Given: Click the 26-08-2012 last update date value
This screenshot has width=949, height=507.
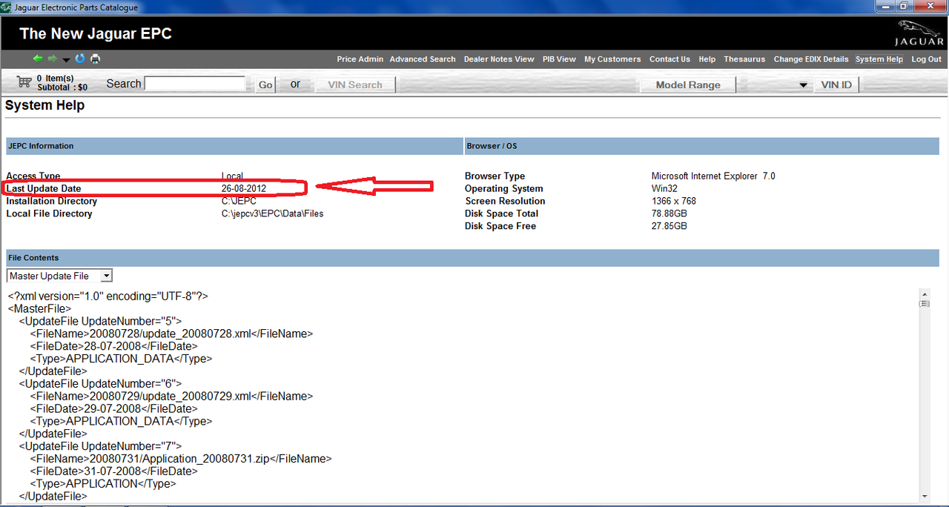Looking at the screenshot, I should pos(243,189).
